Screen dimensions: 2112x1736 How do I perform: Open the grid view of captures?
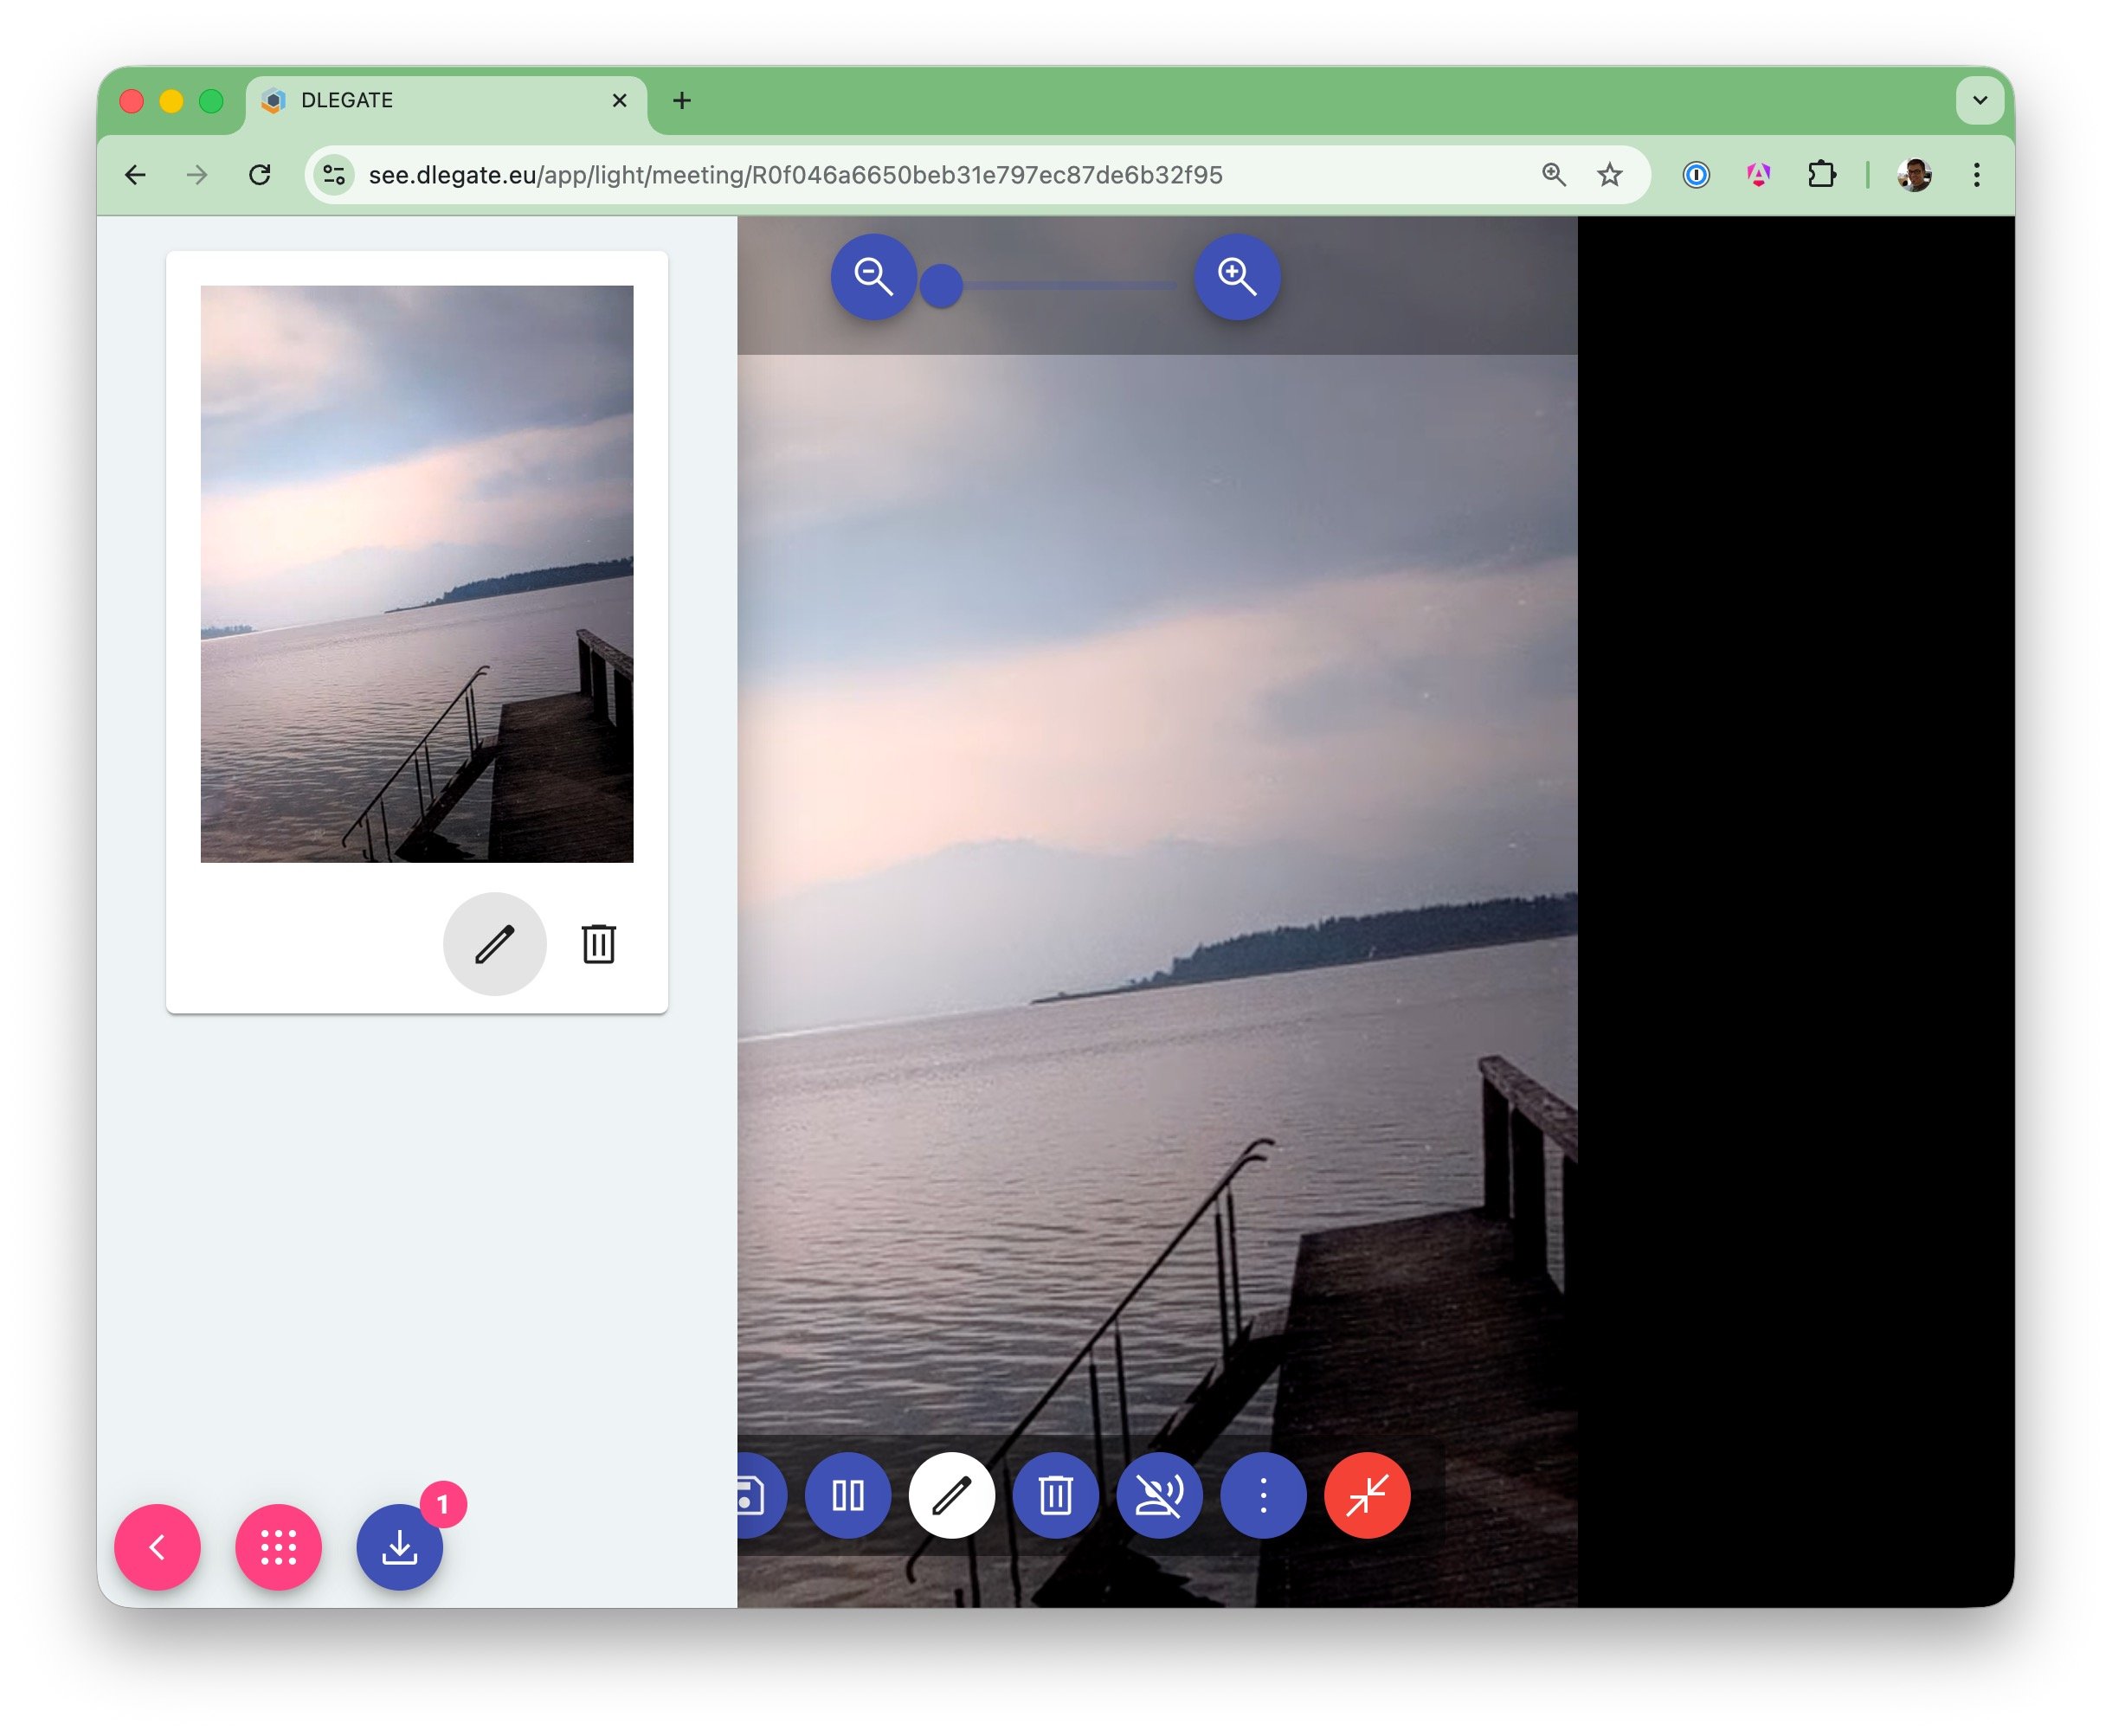tap(278, 1548)
